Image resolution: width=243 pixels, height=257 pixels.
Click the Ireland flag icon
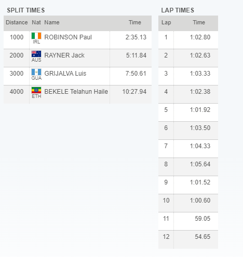pos(36,36)
